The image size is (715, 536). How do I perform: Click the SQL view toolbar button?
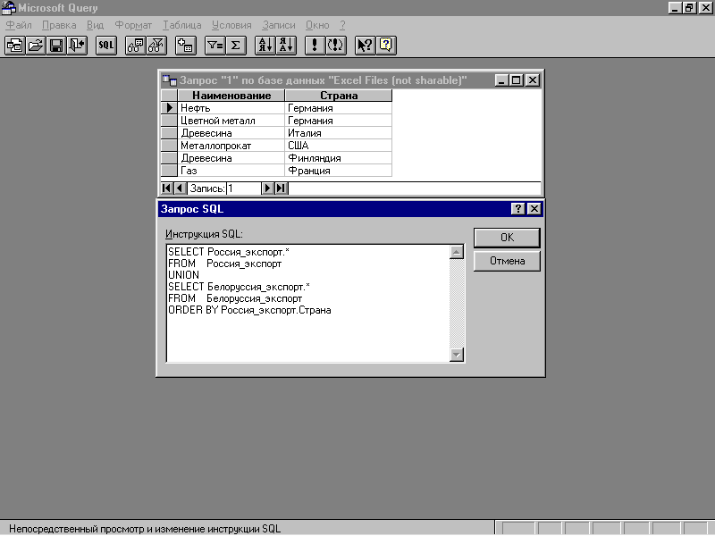(x=106, y=46)
